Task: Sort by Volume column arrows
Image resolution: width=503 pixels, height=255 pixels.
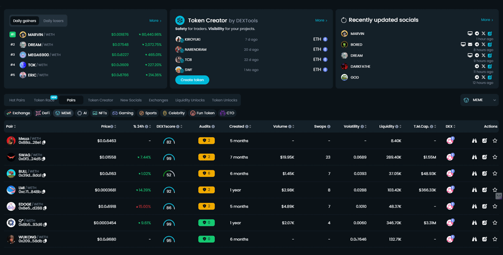Action: (x=293, y=126)
